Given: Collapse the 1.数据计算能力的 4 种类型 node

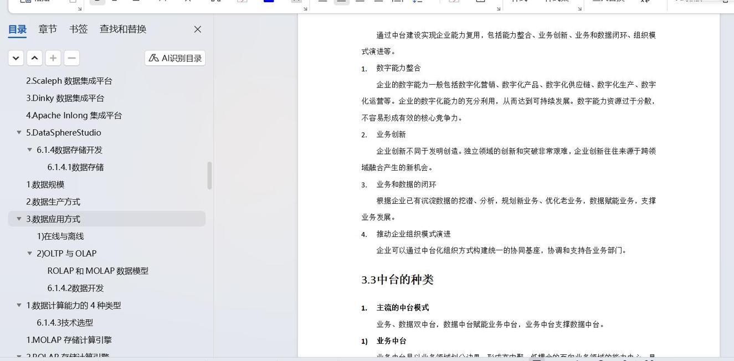Looking at the screenshot, I should point(19,305).
